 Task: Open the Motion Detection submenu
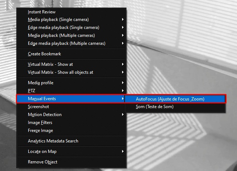click(71, 115)
